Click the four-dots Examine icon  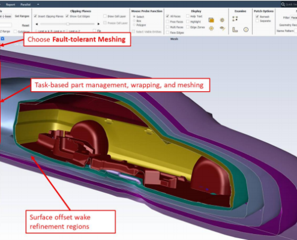(x=235, y=19)
